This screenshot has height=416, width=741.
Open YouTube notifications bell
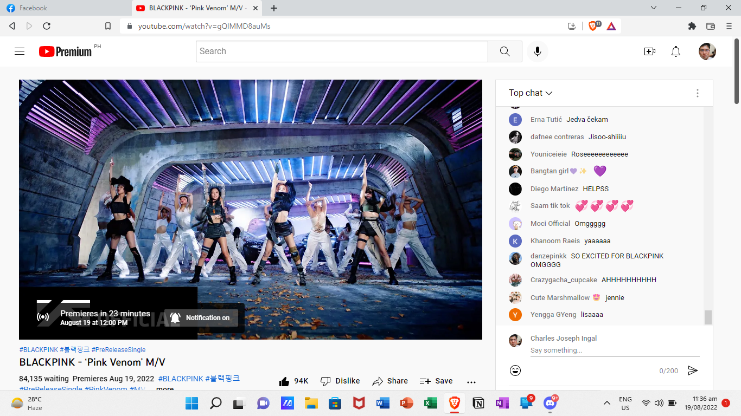676,51
